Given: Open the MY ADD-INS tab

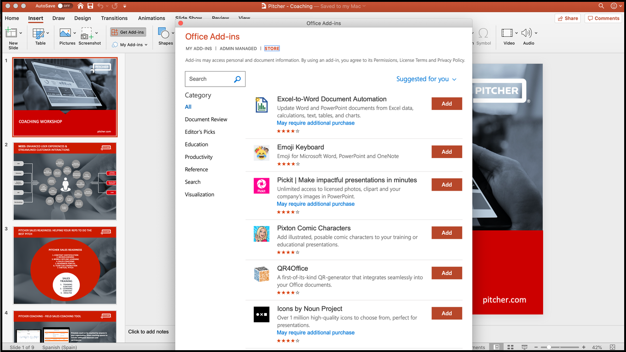Looking at the screenshot, I should (198, 49).
